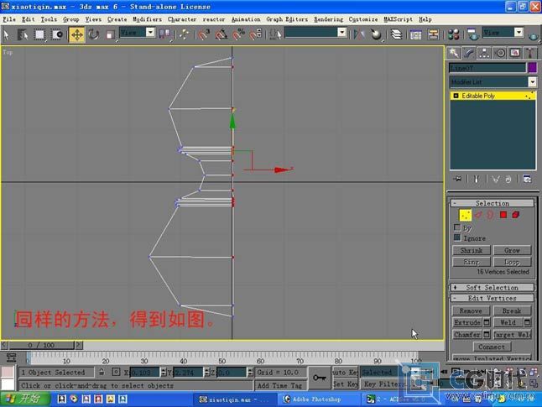
Task: Click the Align tool
Action: [x=376, y=34]
